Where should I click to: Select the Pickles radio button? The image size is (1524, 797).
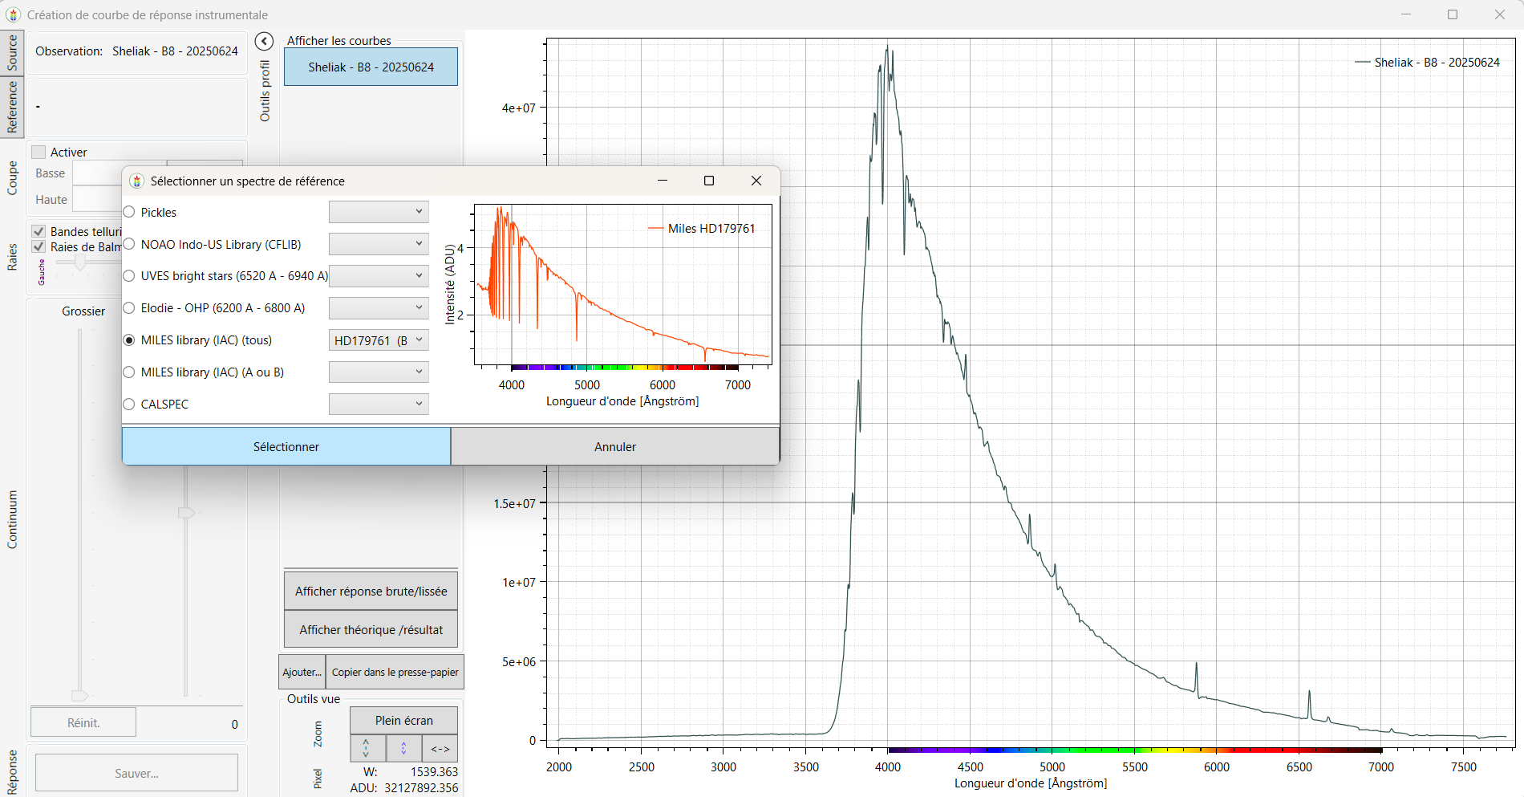(x=129, y=212)
